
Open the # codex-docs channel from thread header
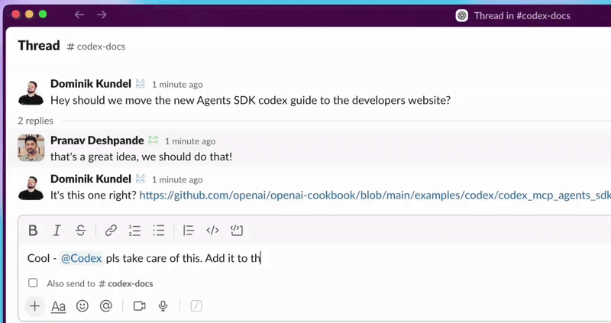[96, 47]
